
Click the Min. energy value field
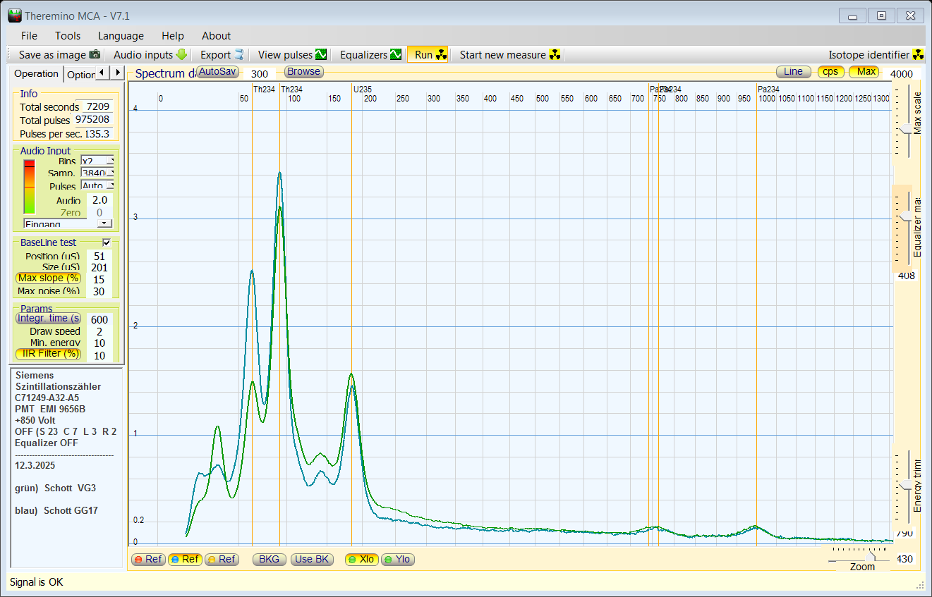99,343
